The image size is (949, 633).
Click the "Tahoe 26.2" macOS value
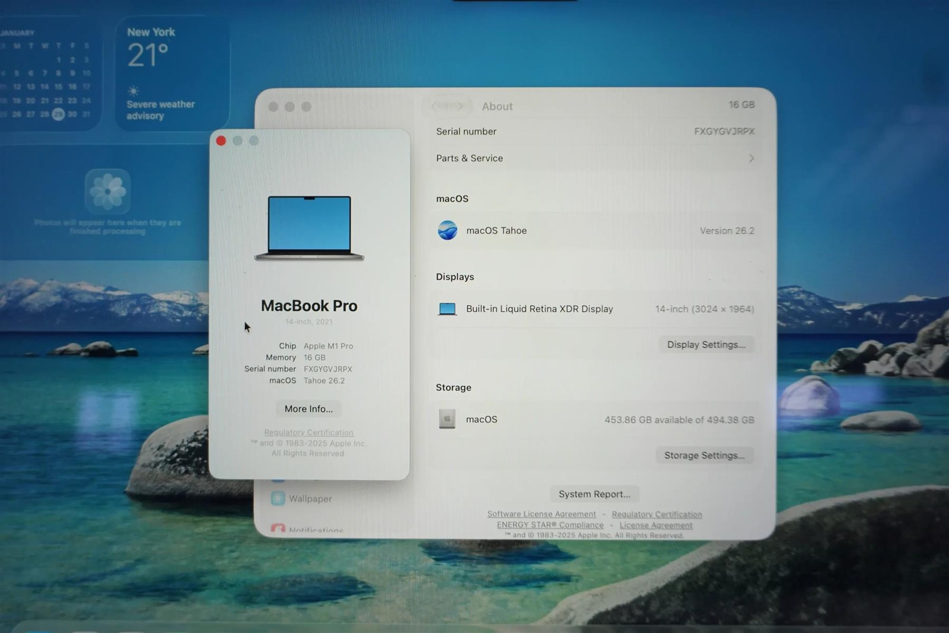[324, 381]
